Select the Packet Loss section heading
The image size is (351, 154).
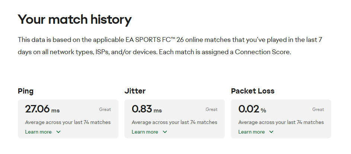pos(253,91)
